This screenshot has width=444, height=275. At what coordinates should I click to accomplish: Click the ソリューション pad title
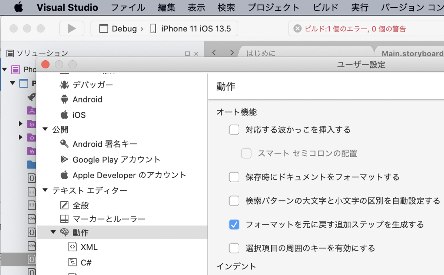(x=42, y=53)
